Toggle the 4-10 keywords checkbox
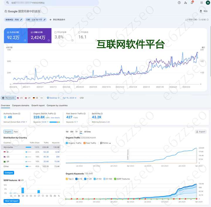The height and width of the screenshot is (207, 211). pos(76,179)
